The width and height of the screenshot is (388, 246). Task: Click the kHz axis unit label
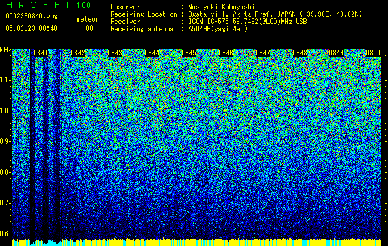6,50
